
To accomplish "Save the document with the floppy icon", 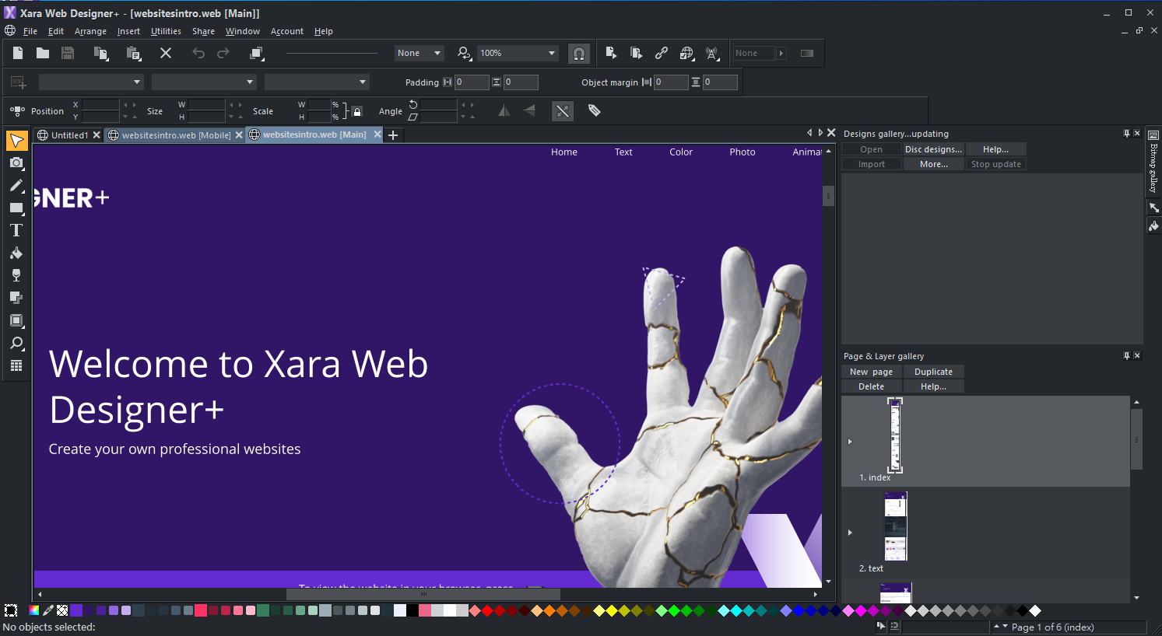I will pyautogui.click(x=68, y=53).
